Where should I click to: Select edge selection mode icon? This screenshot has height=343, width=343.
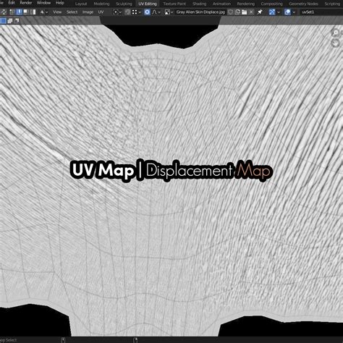[x=19, y=12]
